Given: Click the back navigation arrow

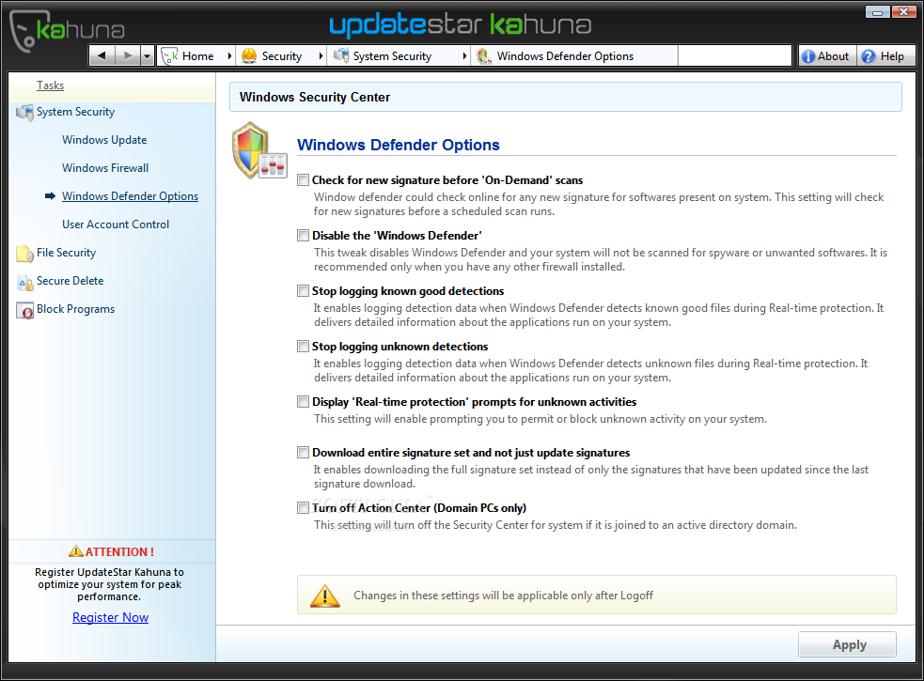Looking at the screenshot, I should [102, 56].
